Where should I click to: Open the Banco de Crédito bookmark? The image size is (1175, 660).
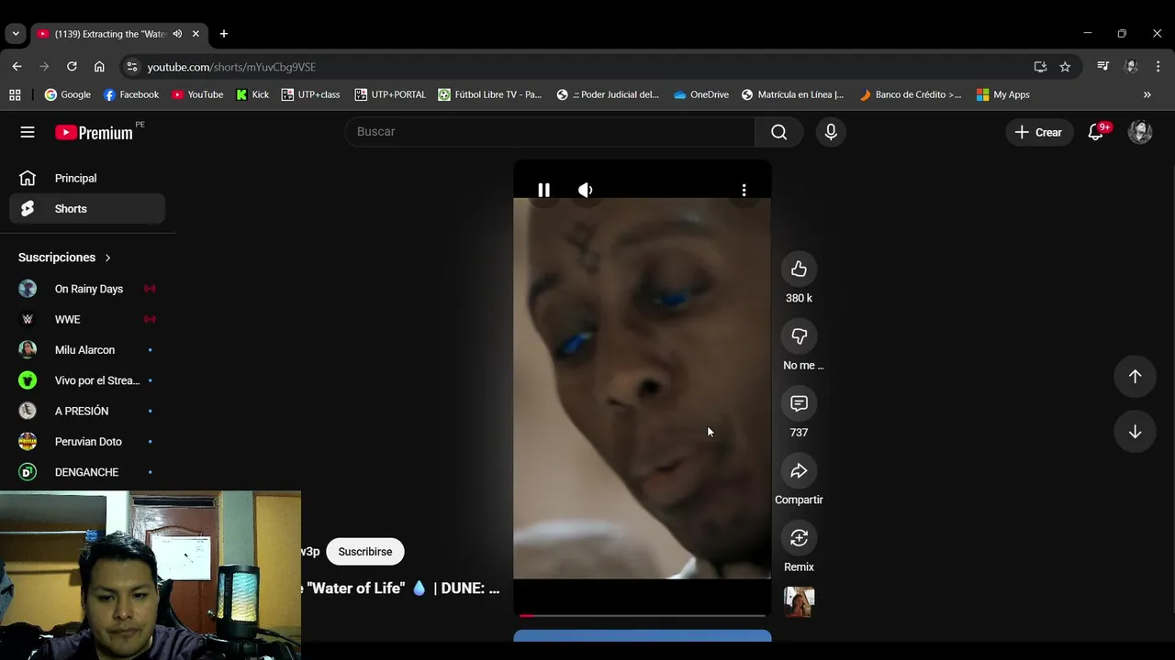click(x=910, y=94)
